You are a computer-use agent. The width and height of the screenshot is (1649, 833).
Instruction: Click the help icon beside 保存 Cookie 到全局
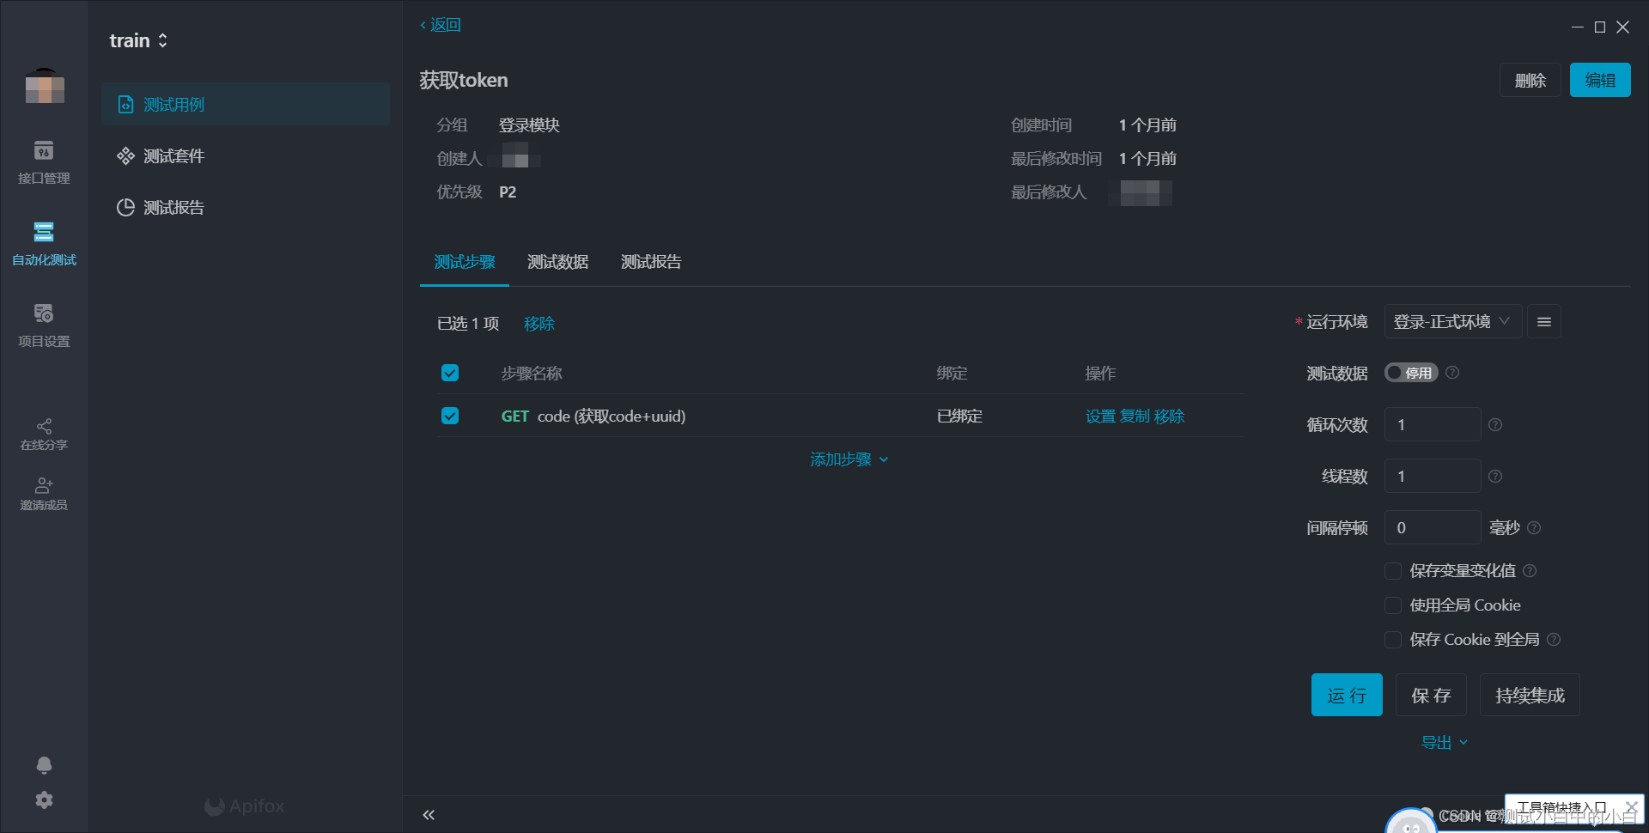(x=1554, y=640)
